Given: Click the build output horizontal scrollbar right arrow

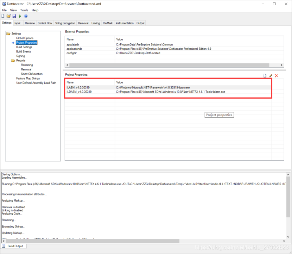Looking at the screenshot, I should (284, 241).
